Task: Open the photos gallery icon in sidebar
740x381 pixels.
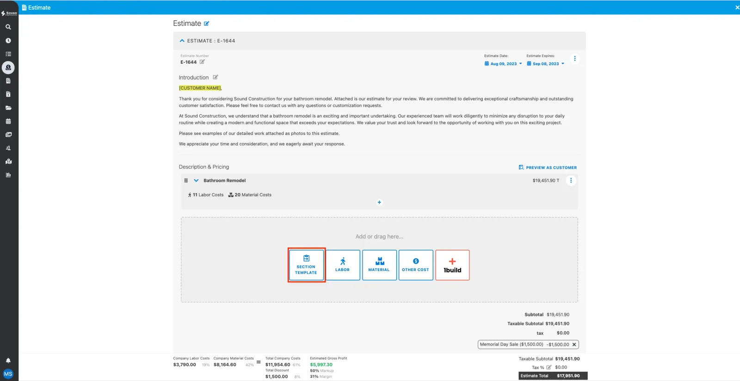Action: coord(8,134)
